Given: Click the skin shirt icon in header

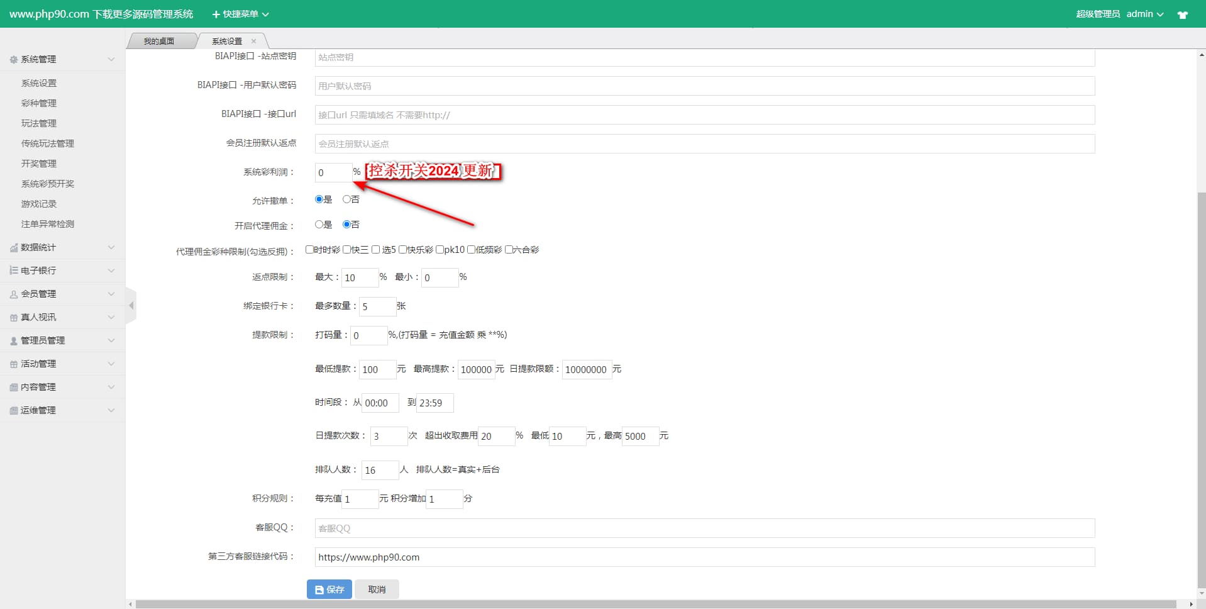Looking at the screenshot, I should 1182,14.
